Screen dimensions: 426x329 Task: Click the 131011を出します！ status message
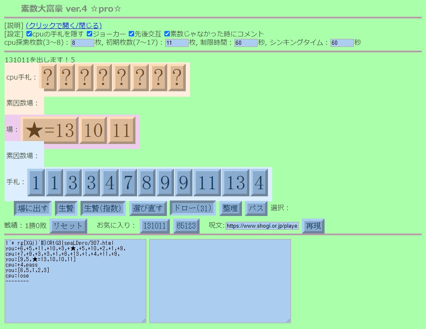pos(40,60)
